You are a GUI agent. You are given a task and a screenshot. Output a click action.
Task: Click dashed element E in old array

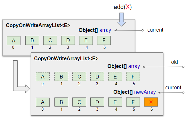(115, 77)
